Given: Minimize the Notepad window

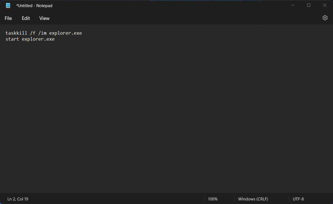Looking at the screenshot, I should (x=293, y=5).
